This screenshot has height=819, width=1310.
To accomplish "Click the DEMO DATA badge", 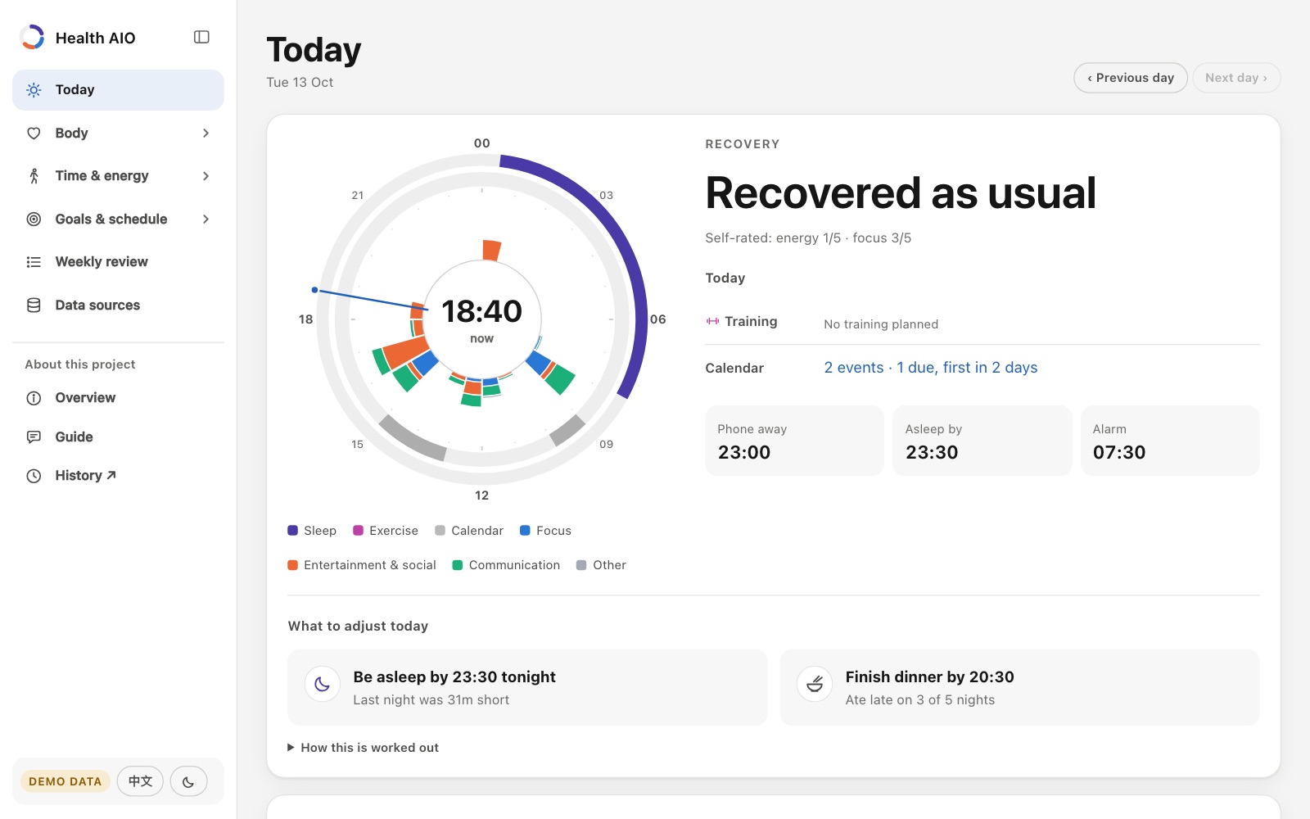I will point(65,781).
